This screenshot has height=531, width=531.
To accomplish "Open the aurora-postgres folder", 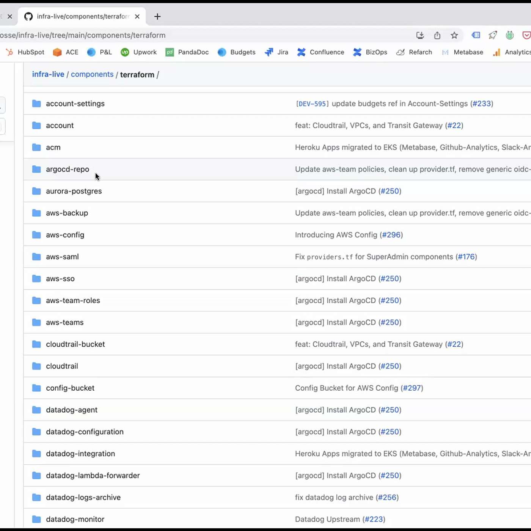I will pos(74,191).
